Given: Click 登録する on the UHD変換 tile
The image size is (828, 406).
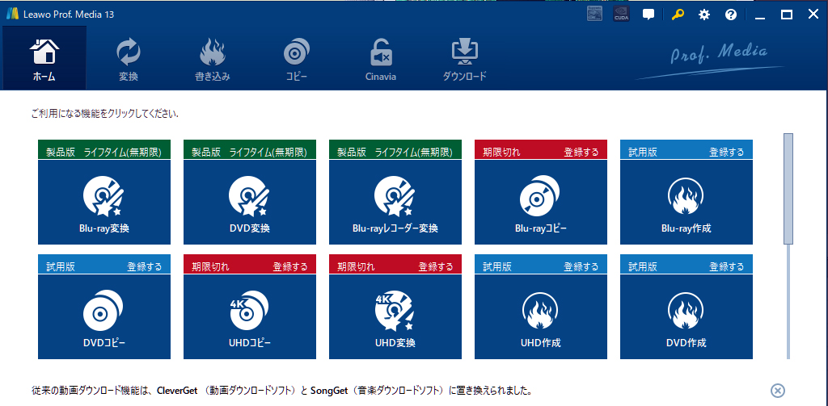Looking at the screenshot, I should pos(436,267).
